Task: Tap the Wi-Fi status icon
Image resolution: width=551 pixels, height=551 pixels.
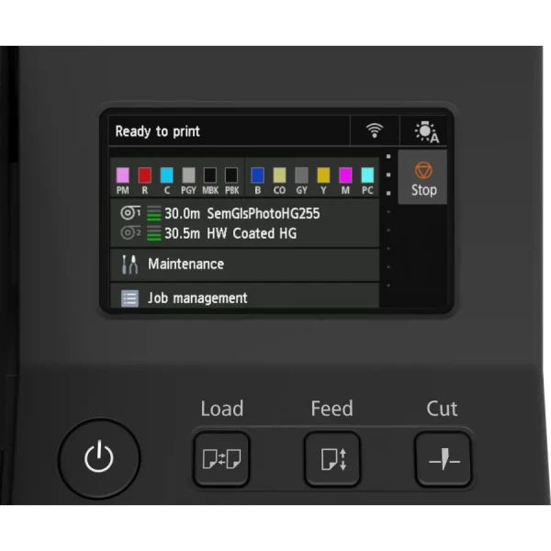Action: click(x=375, y=130)
